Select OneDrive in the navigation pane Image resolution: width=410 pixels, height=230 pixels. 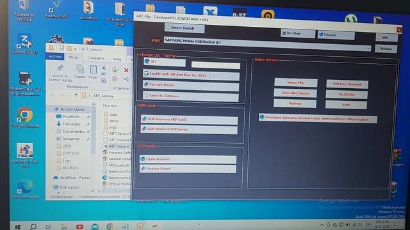coord(75,178)
